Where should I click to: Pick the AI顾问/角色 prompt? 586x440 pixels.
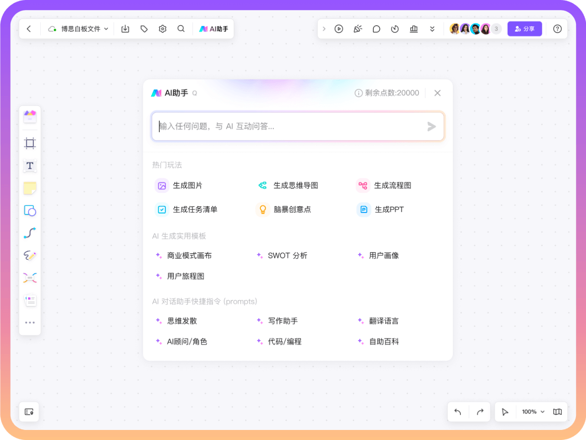click(181, 342)
